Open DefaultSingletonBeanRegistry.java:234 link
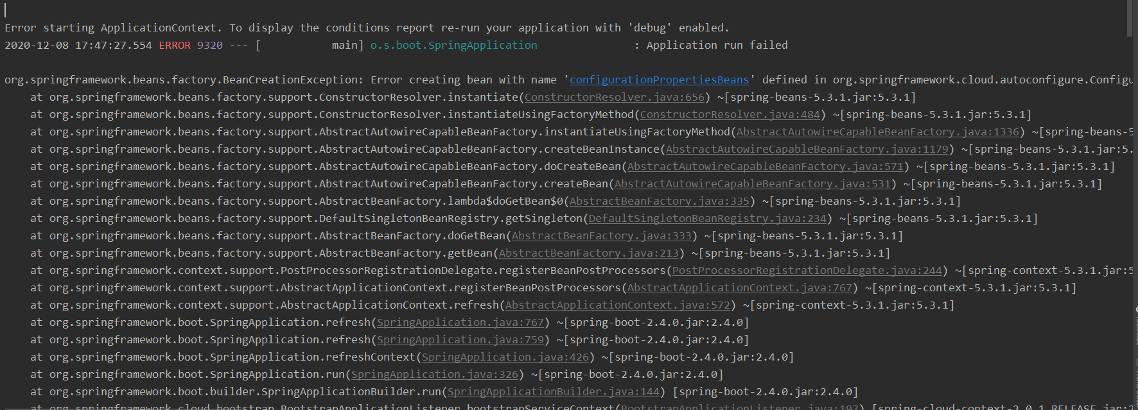Image resolution: width=1138 pixels, height=410 pixels. coord(707,218)
